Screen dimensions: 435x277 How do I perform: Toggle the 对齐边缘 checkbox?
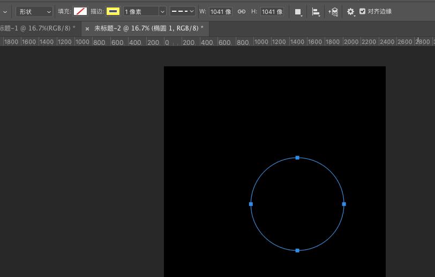(x=362, y=11)
